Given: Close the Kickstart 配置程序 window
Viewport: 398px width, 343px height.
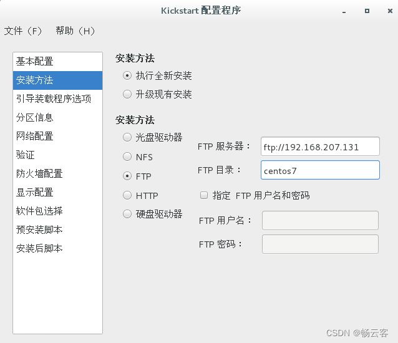Looking at the screenshot, I should (390, 11).
